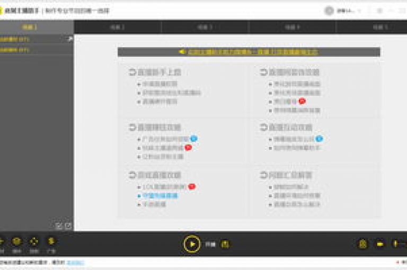Viewport: 407px width, 270px height.
Task: Start streaming with the circular yellow play button
Action: 192,244
